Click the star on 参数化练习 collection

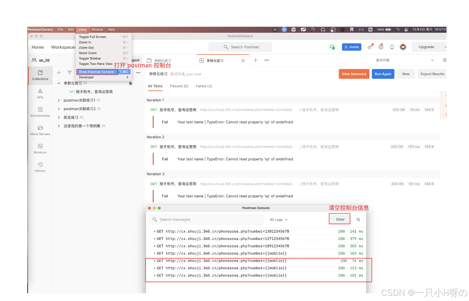click(131, 83)
